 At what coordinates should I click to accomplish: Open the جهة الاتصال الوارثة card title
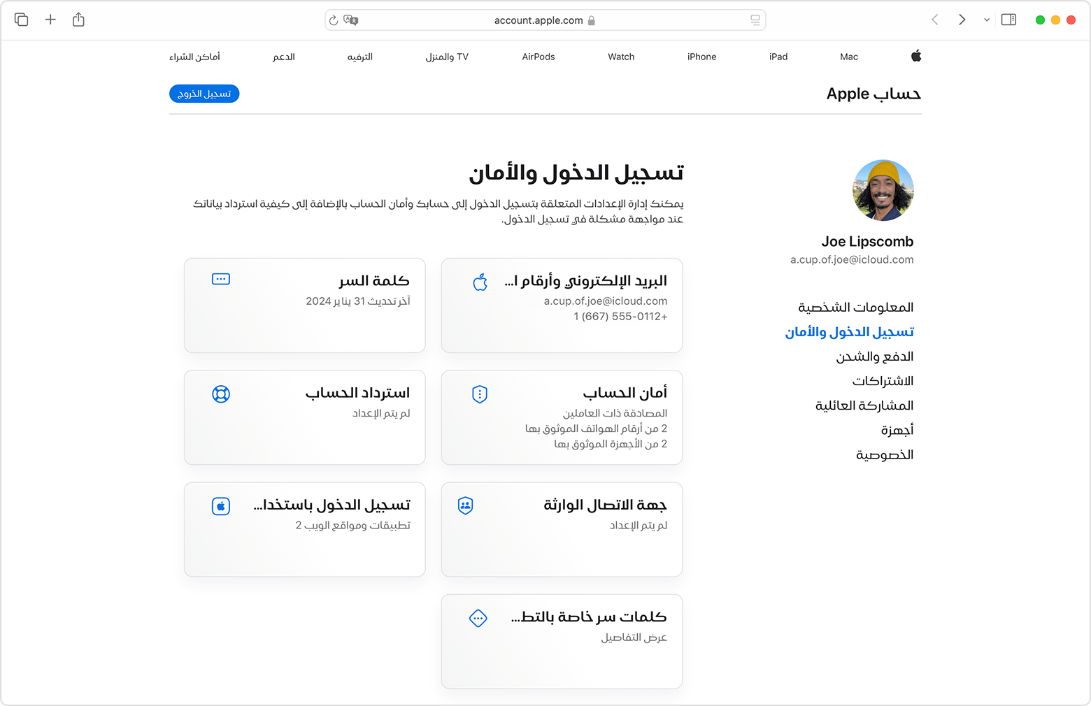point(606,505)
